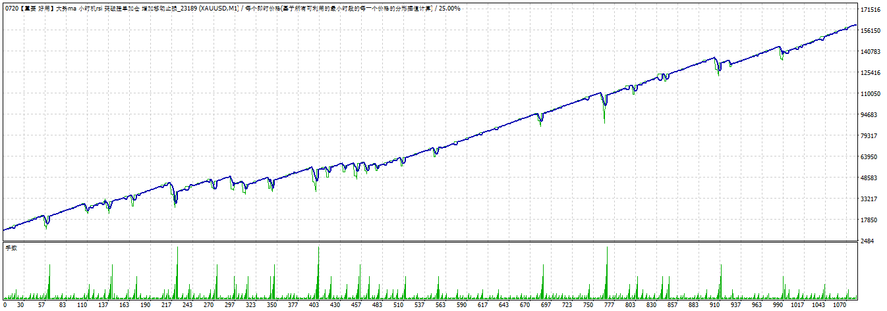
Task: Click trade number 617 on the bottom axis
Action: pos(482,305)
